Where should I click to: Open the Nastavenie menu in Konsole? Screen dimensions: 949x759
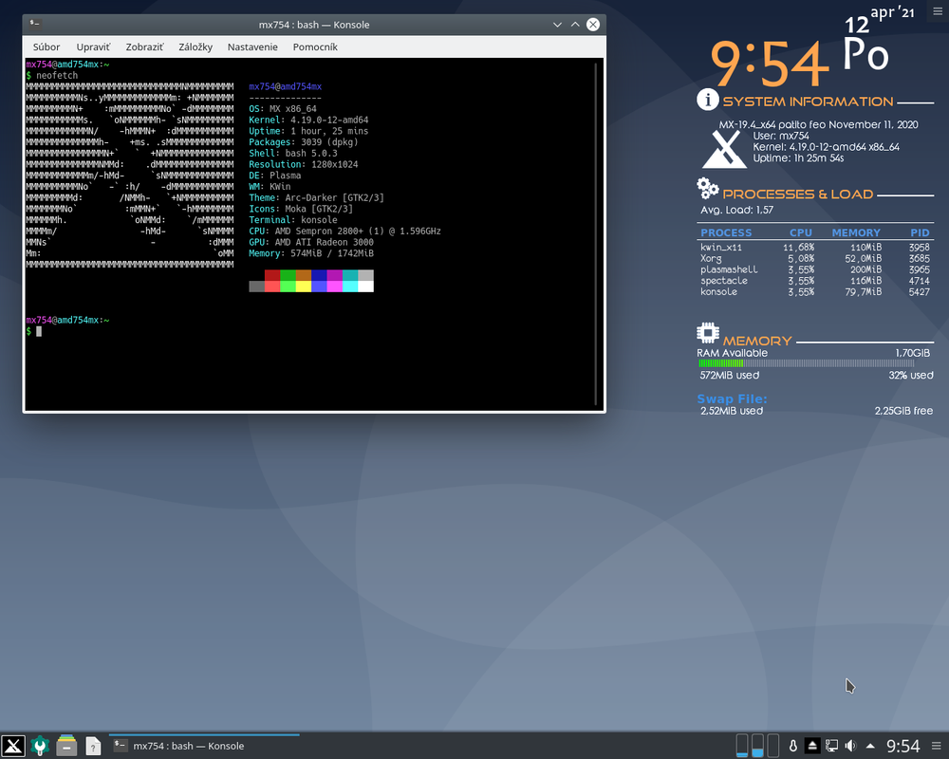[x=252, y=46]
